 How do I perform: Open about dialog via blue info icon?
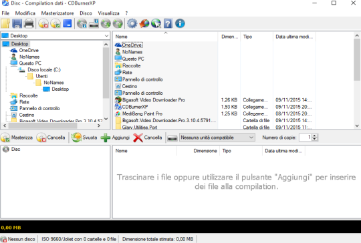tap(180, 23)
